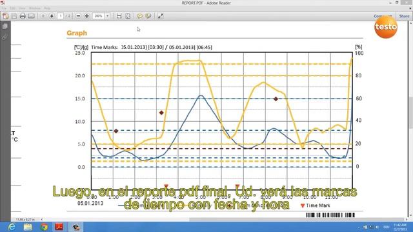Zoom in with the plus button

click(86, 16)
